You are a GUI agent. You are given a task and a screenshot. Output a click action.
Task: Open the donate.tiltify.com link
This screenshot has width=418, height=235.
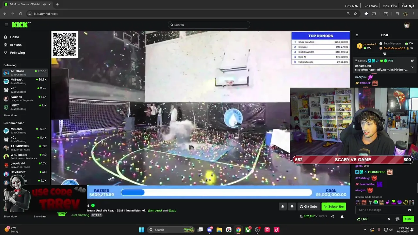(x=381, y=70)
